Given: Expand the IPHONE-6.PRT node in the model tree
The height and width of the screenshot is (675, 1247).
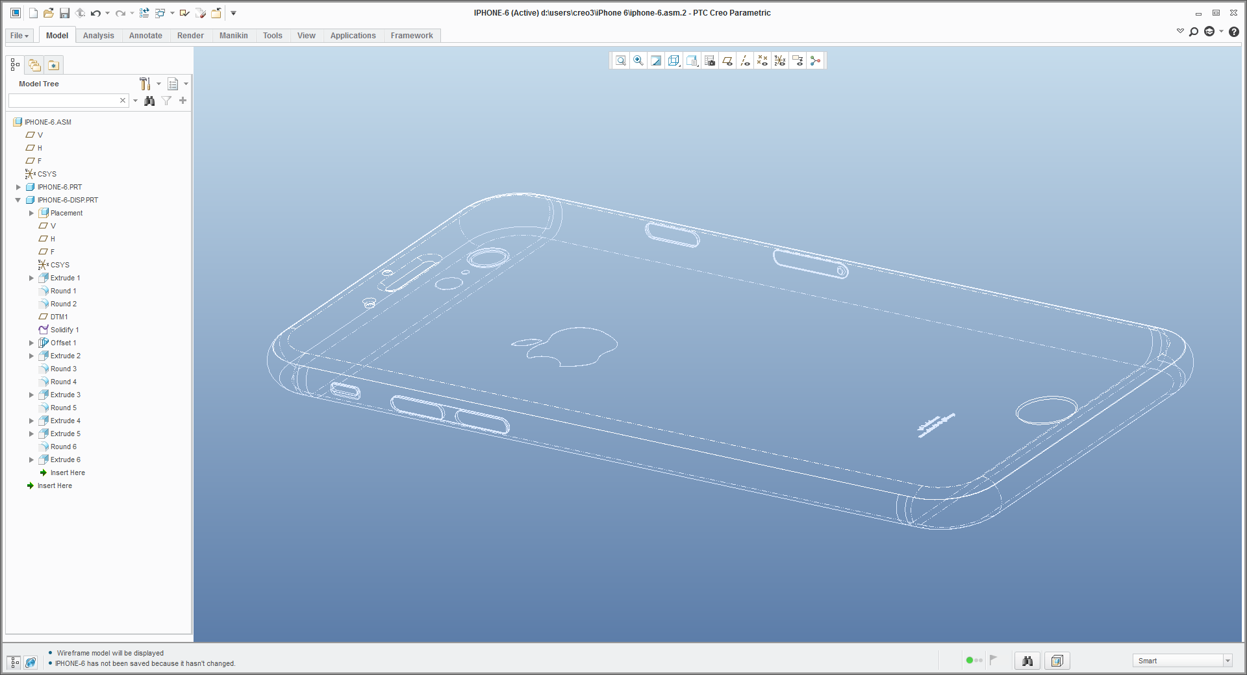Looking at the screenshot, I should [18, 187].
